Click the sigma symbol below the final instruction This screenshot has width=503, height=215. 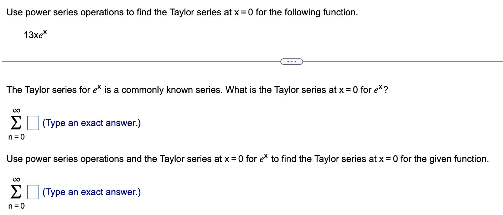pos(16,193)
